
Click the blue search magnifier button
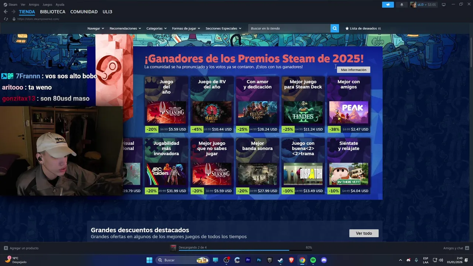click(x=335, y=28)
